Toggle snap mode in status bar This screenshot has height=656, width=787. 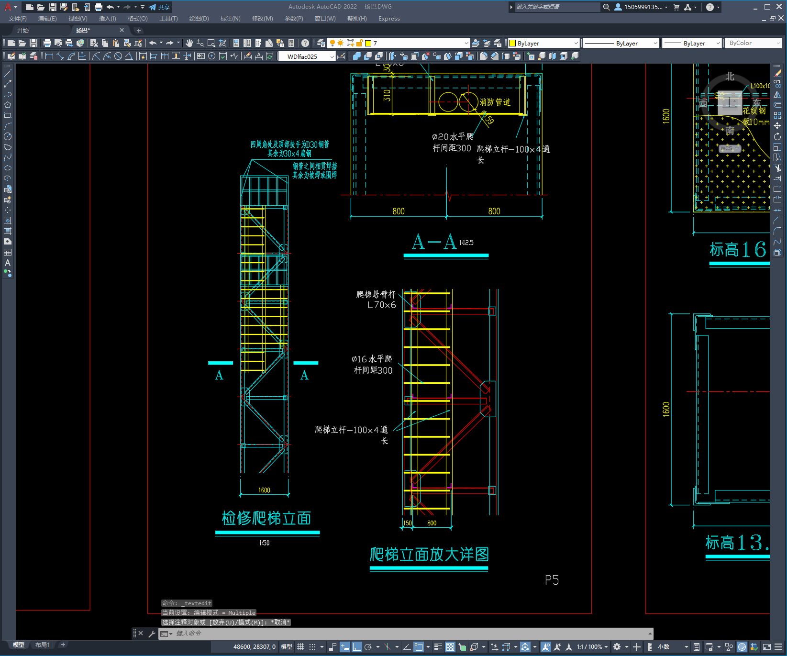pos(312,647)
